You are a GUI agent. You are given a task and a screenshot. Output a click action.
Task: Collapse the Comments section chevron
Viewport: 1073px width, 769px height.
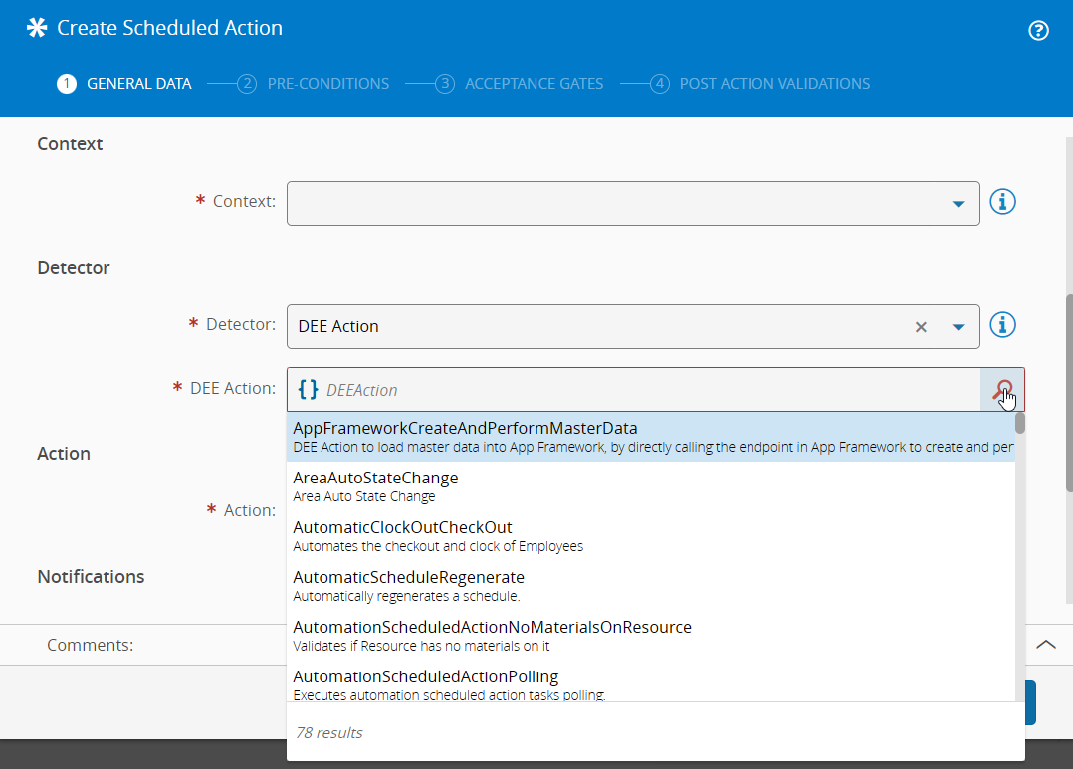pyautogui.click(x=1046, y=645)
